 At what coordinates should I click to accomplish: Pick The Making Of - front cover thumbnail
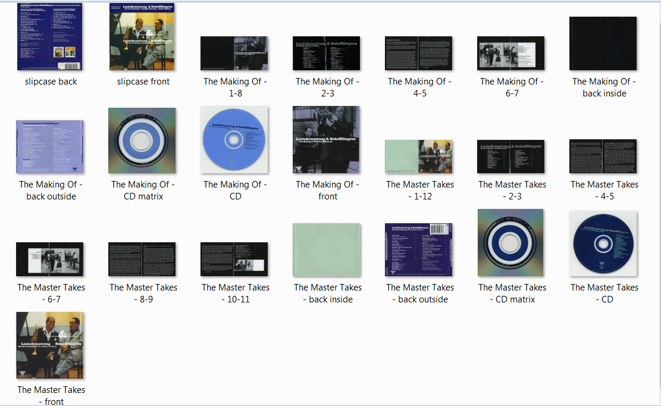326,139
